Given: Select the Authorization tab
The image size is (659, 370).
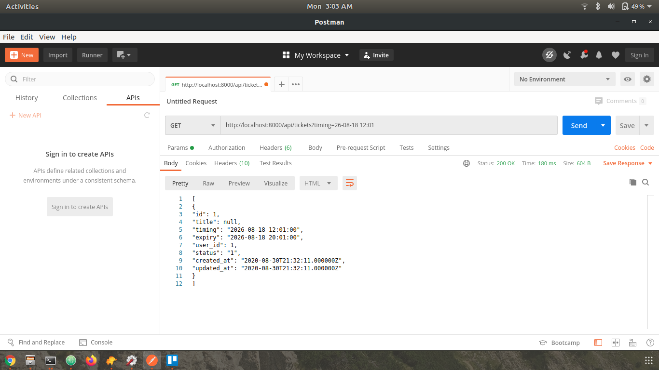Looking at the screenshot, I should point(227,147).
